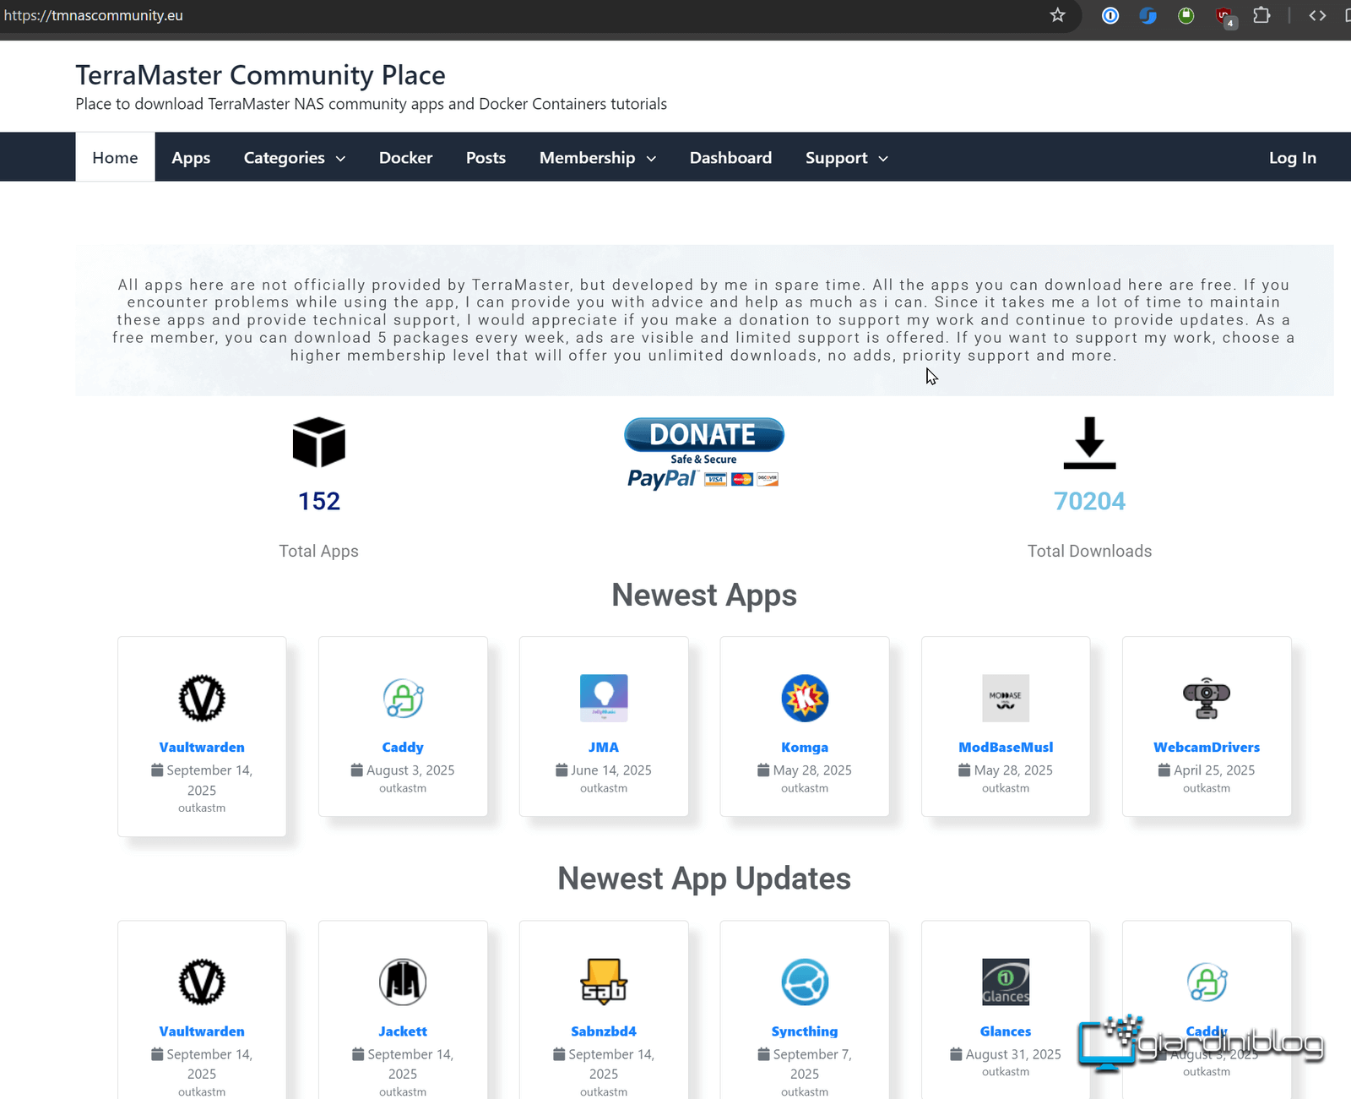Image resolution: width=1351 pixels, height=1099 pixels.
Task: Click the Vaultwarden icon under Newest App Updates
Action: (x=202, y=982)
